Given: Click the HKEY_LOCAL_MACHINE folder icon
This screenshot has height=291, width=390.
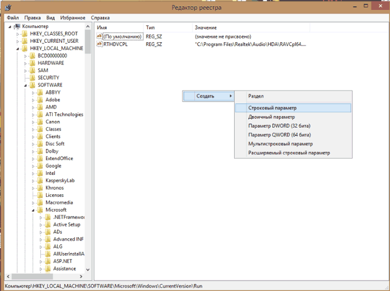Looking at the screenshot, I should click(24, 48).
